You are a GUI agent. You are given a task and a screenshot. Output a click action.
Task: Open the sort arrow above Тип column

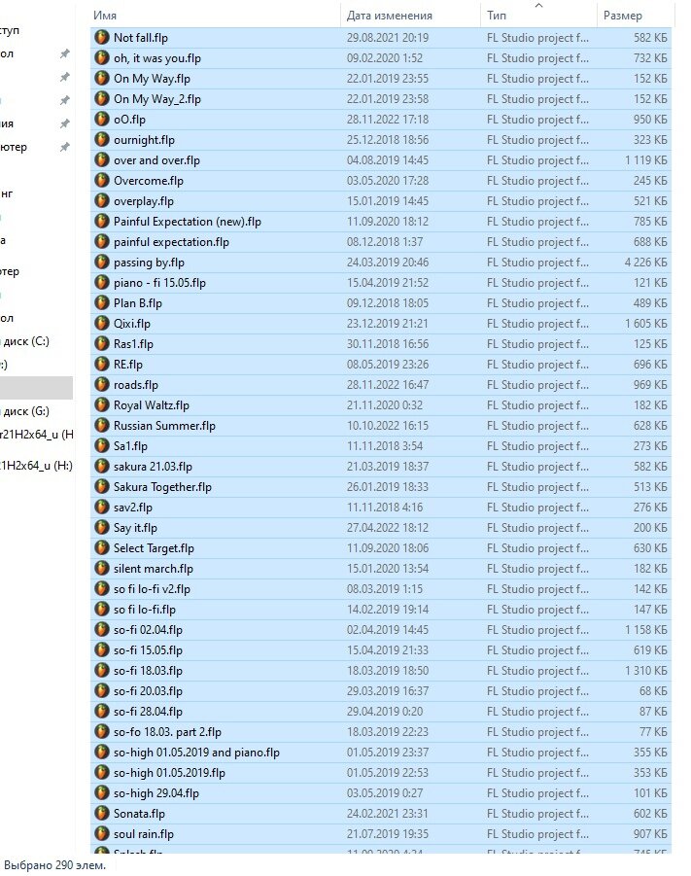538,5
